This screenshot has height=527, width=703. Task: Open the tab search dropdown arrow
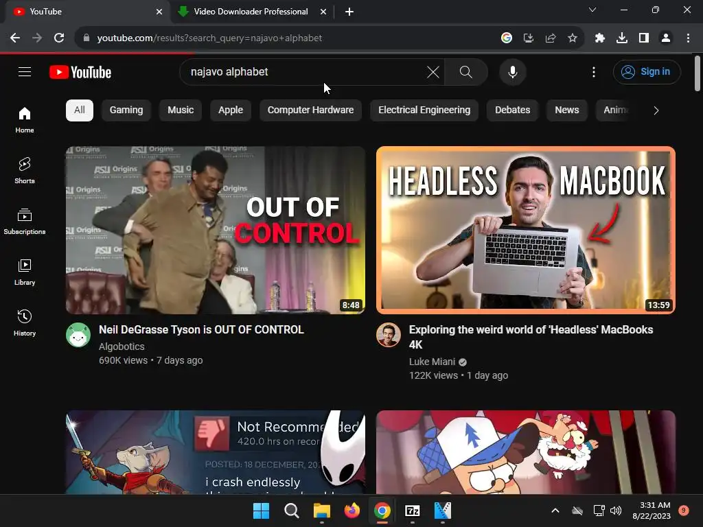coord(592,10)
